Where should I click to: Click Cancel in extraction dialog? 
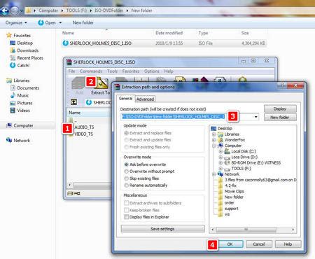coord(259,244)
